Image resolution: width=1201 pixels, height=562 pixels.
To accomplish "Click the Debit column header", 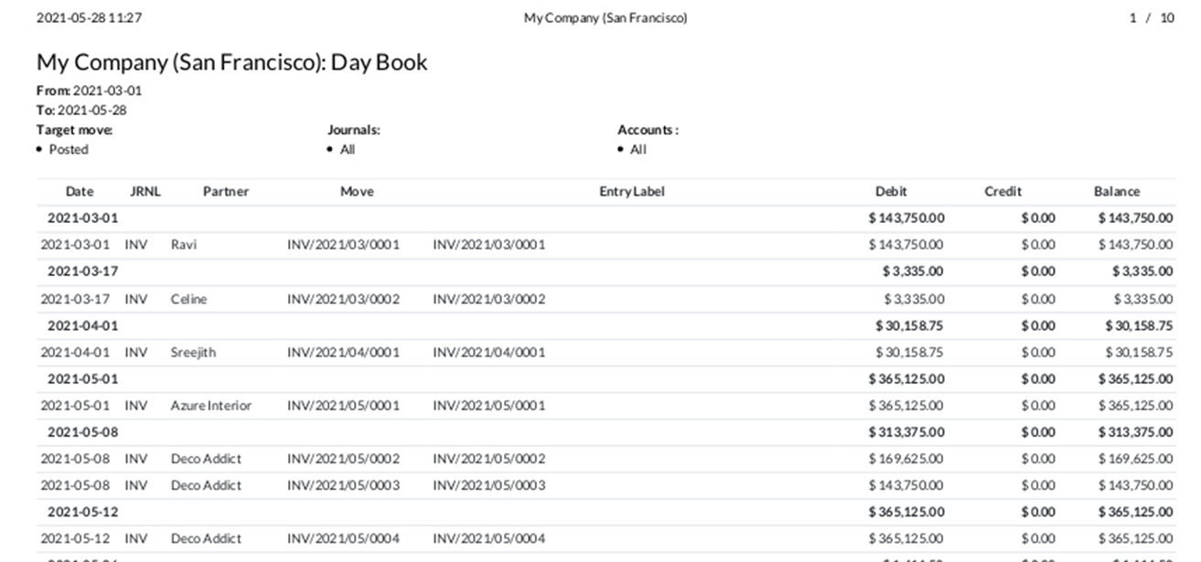I will point(891,191).
